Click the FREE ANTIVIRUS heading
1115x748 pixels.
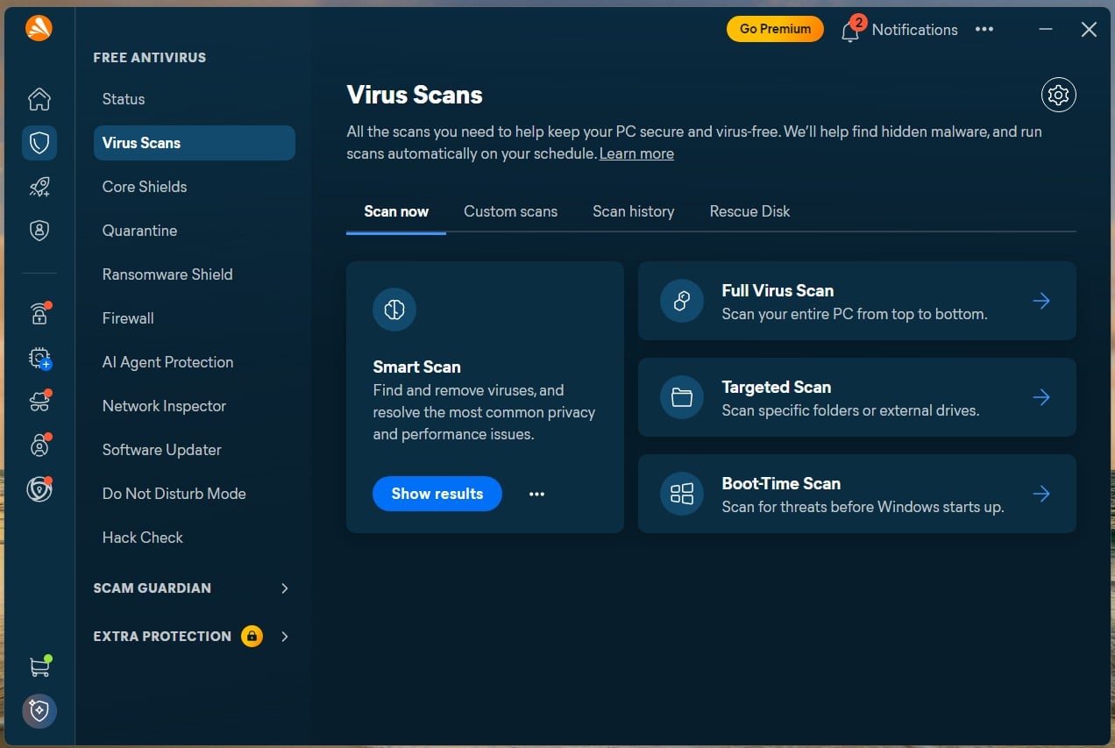[150, 58]
